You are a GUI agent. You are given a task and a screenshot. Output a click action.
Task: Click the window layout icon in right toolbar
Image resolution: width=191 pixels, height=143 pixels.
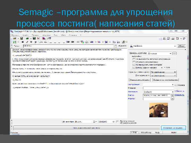coord(177,39)
